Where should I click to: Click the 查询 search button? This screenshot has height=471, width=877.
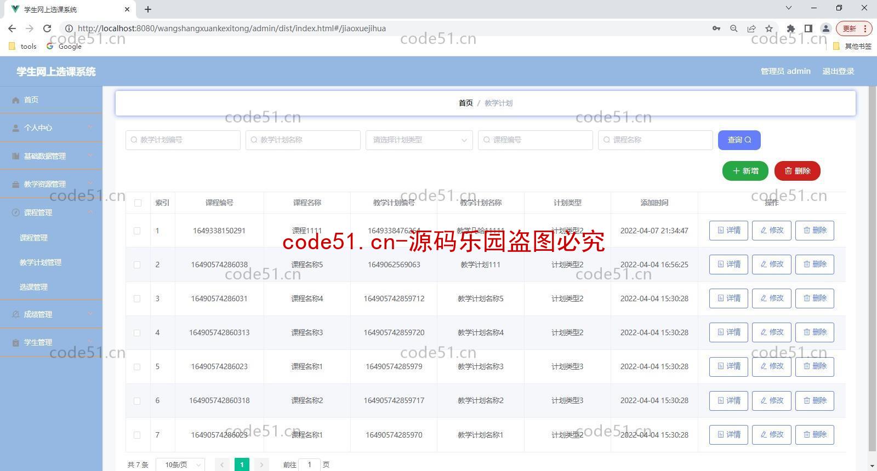pos(739,140)
